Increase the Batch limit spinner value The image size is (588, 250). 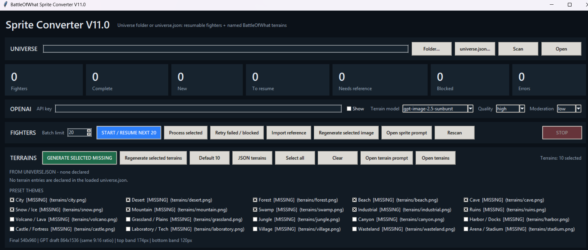[89, 131]
